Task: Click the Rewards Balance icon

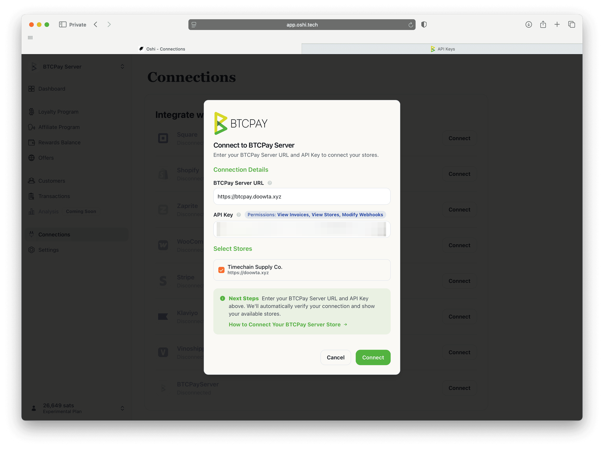Action: (31, 142)
